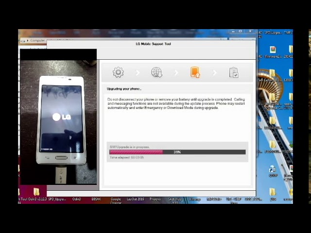Viewport: 311px width, 233px height.
Task: Click the Phoenix desktop label
Action: point(155,199)
